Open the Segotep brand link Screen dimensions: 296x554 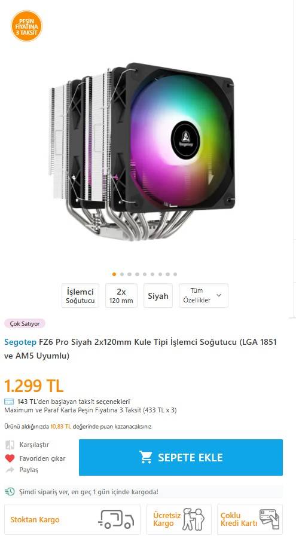pos(17,342)
